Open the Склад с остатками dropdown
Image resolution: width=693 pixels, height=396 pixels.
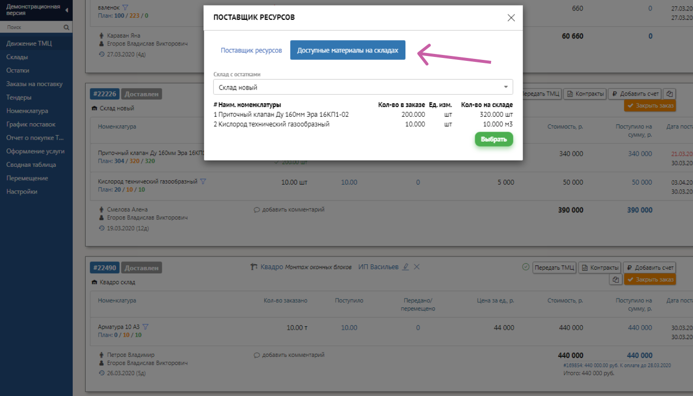pyautogui.click(x=363, y=87)
